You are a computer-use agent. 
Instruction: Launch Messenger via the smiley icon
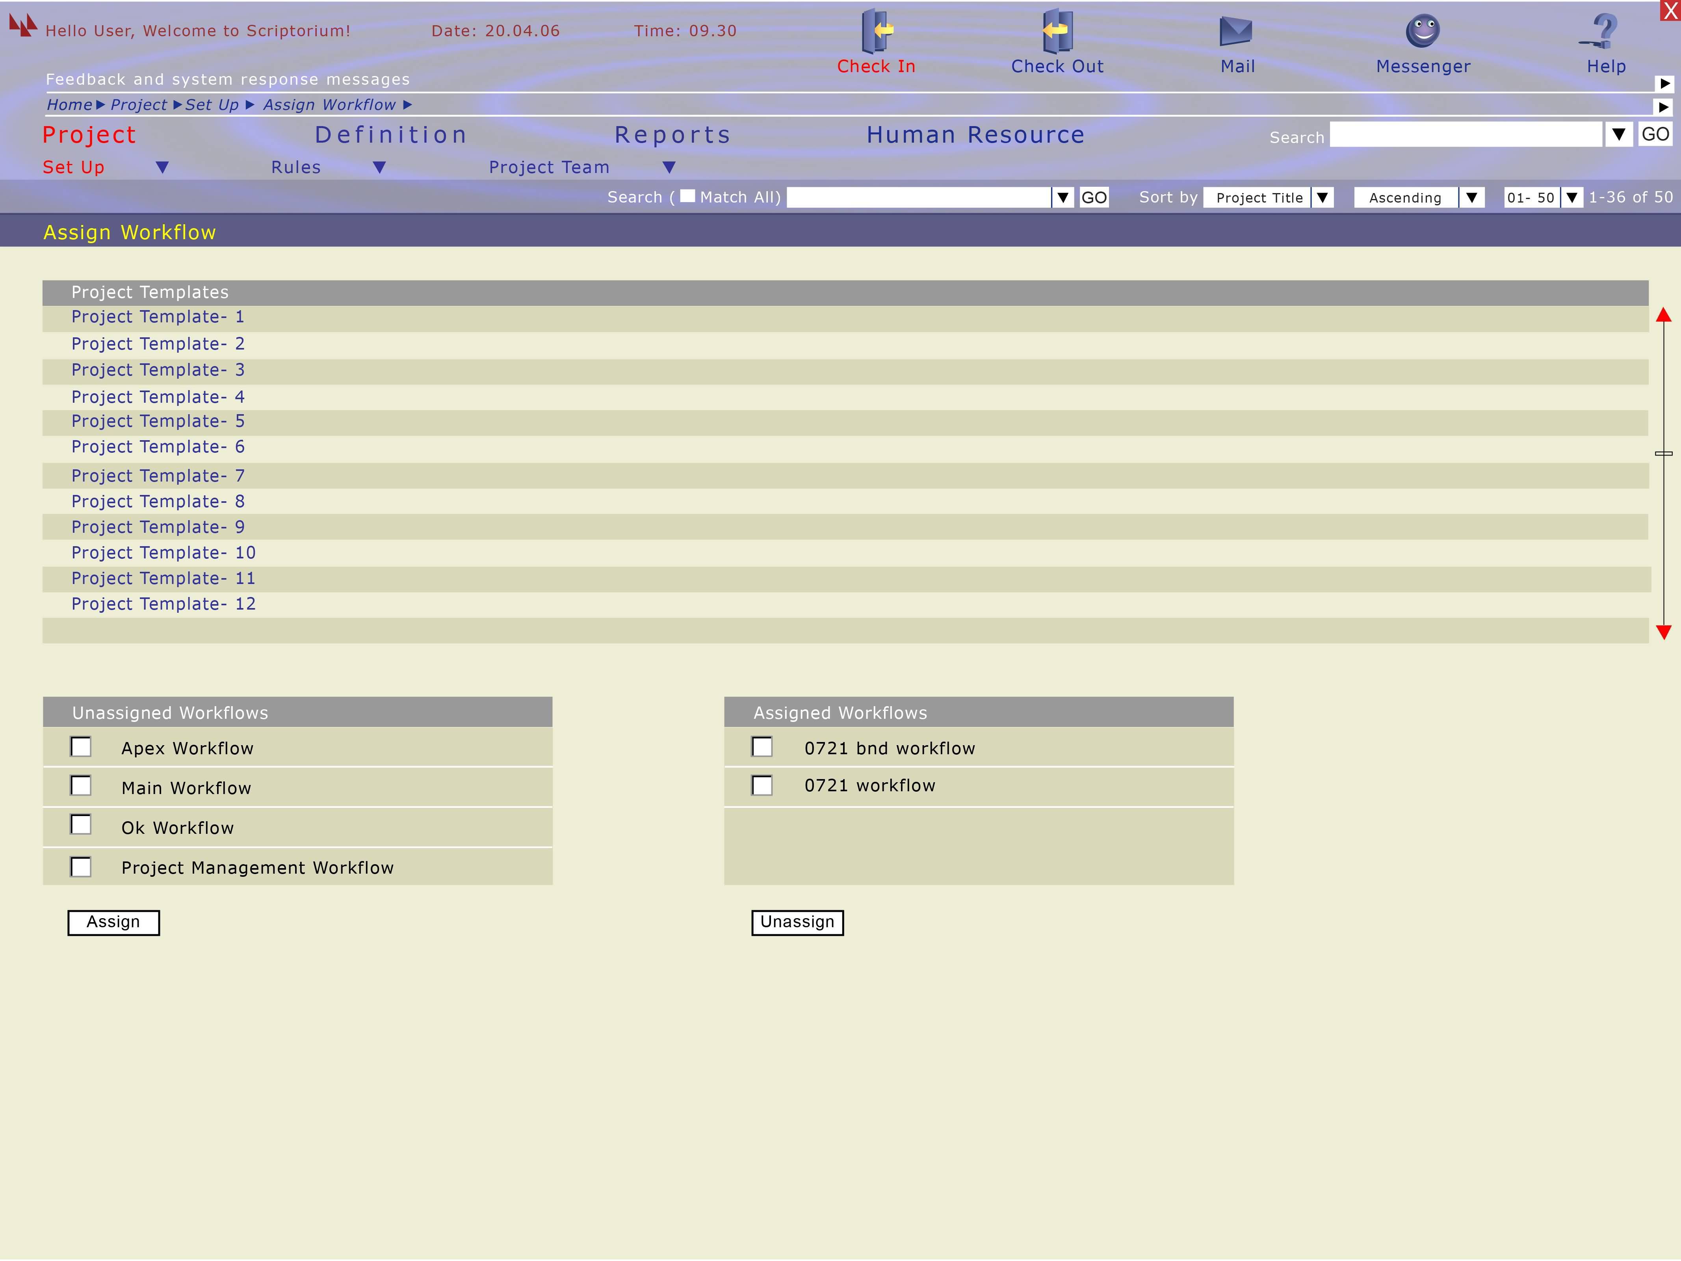[1423, 31]
